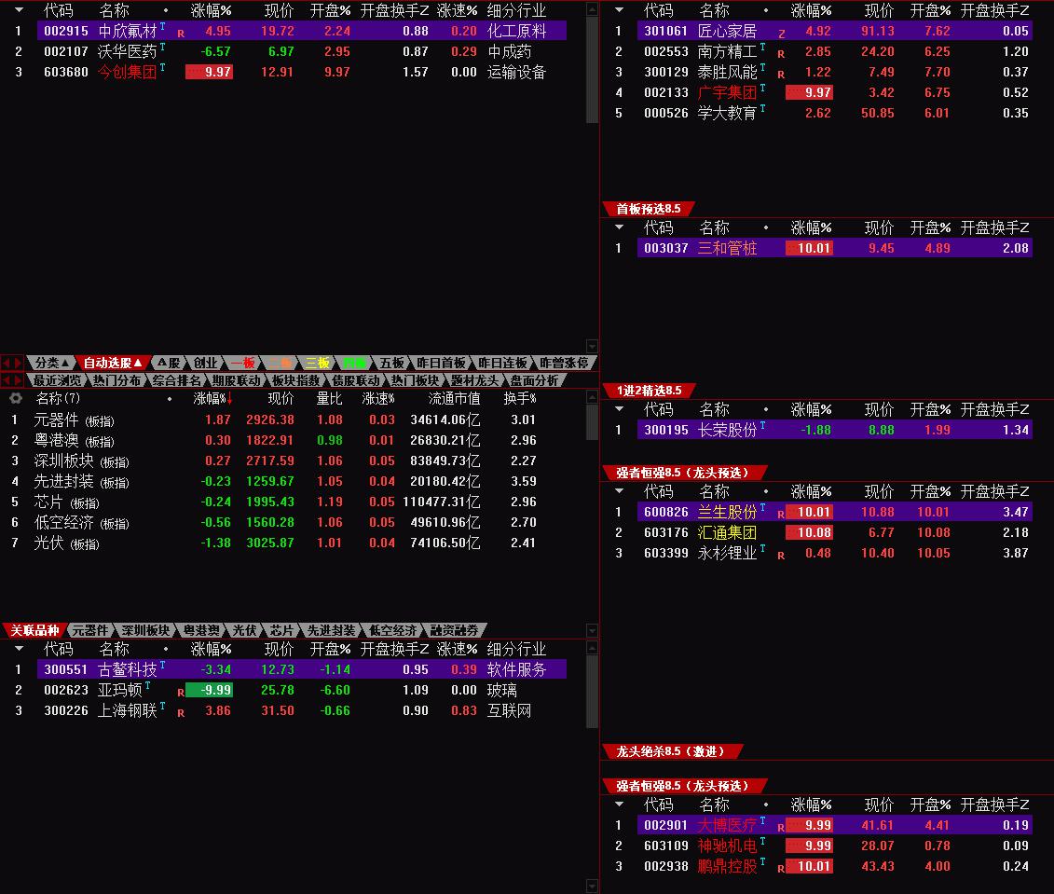Open the dropdown arrow right of the 融资融券 tab
This screenshot has height=894, width=1054.
pos(592,630)
